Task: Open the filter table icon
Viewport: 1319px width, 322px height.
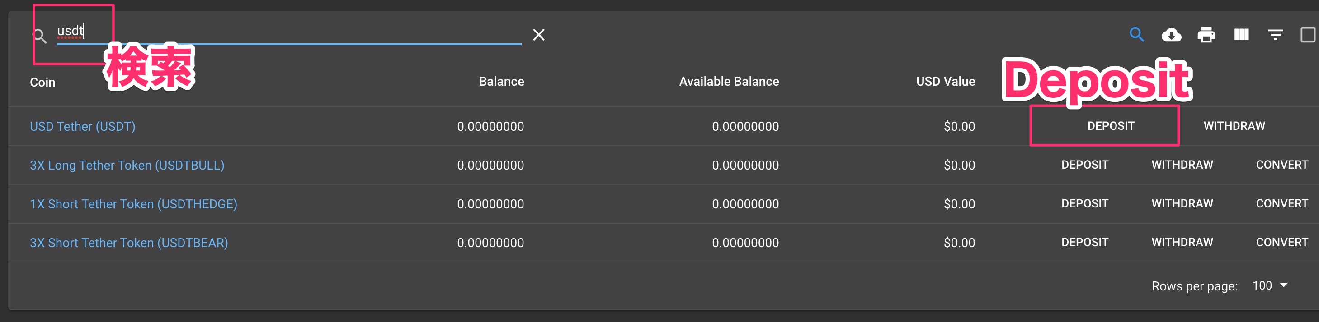Action: point(1275,35)
